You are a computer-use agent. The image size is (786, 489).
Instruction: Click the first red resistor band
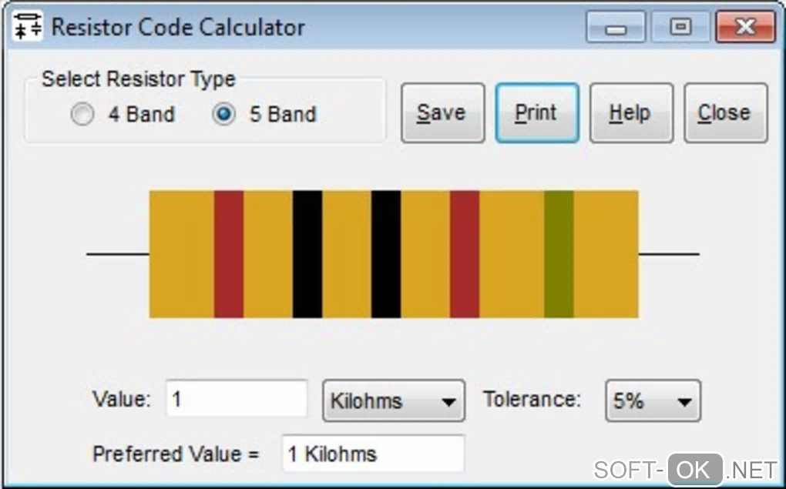coord(229,254)
